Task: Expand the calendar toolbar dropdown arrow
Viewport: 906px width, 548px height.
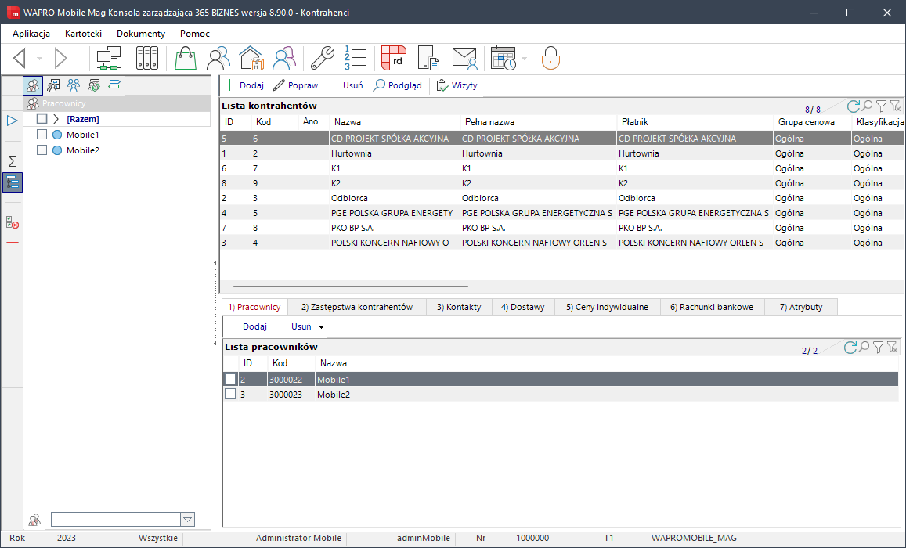Action: click(x=524, y=59)
